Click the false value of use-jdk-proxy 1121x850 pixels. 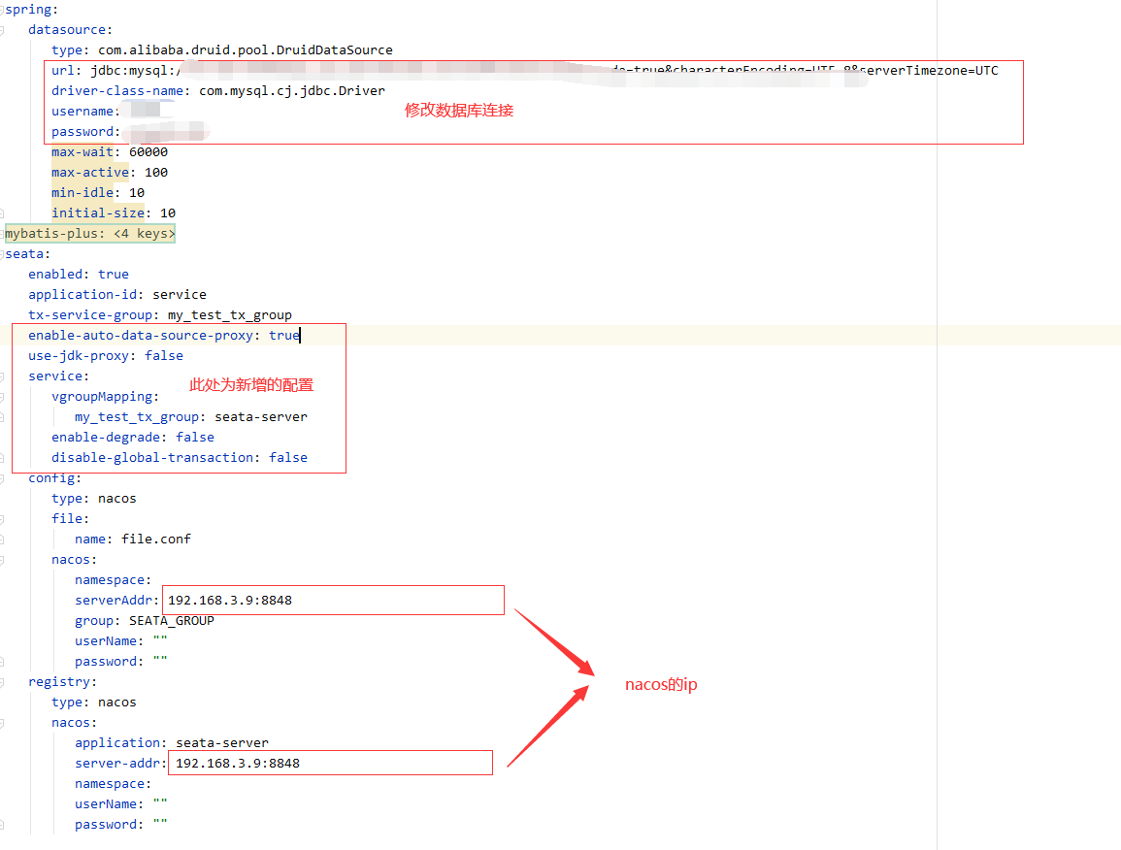(x=163, y=356)
